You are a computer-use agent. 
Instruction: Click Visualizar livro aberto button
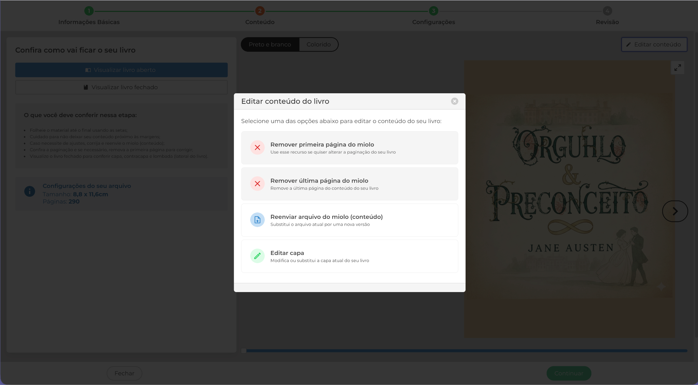click(121, 70)
